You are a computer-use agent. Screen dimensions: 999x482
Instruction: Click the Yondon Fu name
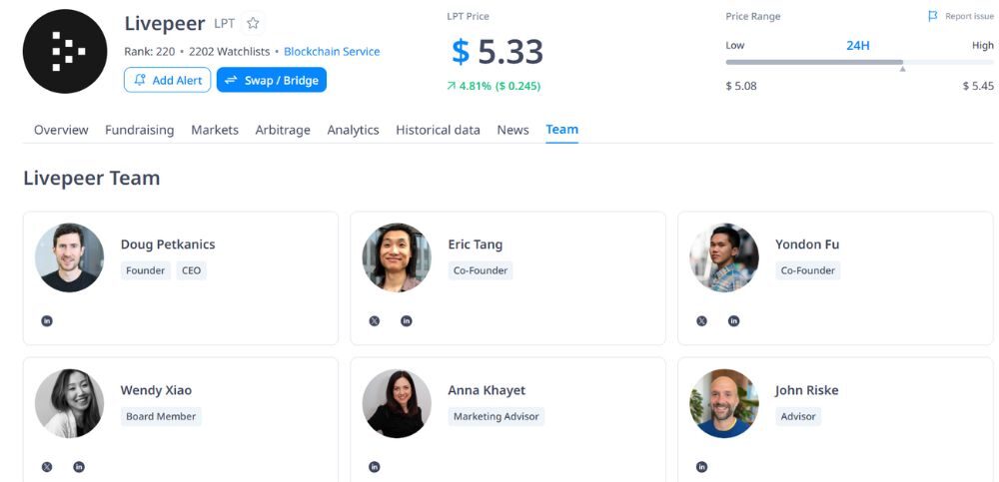807,244
